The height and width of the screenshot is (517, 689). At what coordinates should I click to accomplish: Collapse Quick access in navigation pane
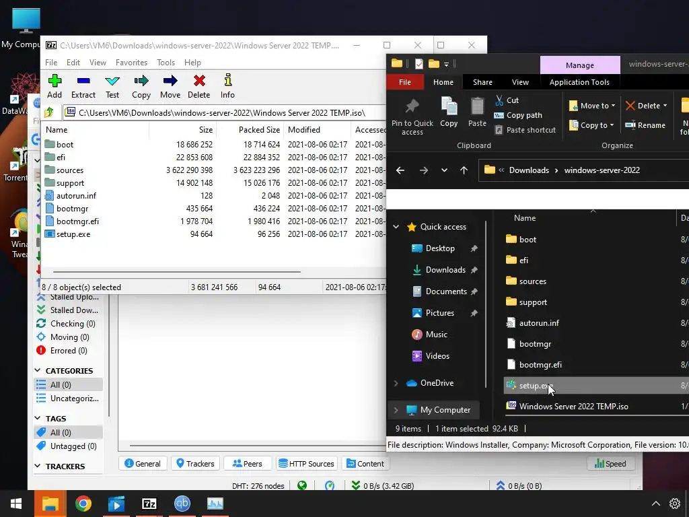tap(396, 227)
